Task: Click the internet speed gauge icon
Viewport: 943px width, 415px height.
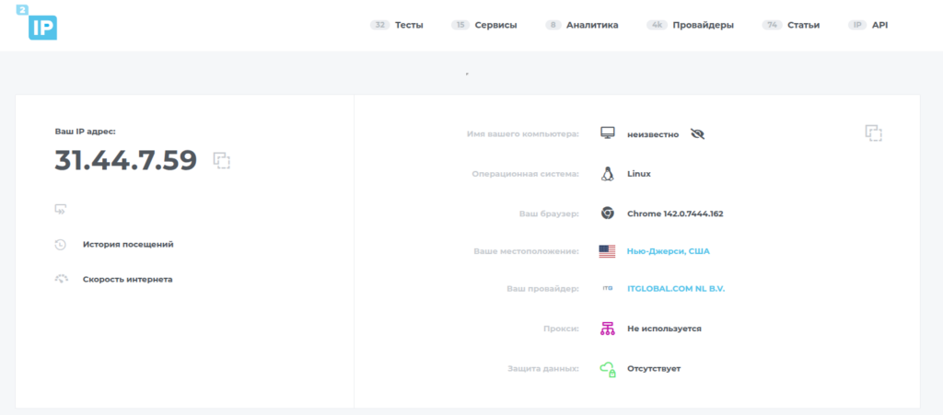Action: click(x=61, y=279)
